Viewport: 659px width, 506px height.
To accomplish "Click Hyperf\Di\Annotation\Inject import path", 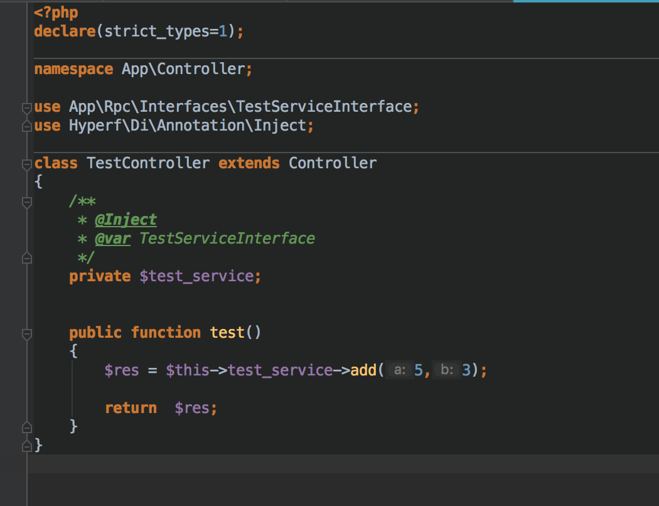I will tap(188, 126).
